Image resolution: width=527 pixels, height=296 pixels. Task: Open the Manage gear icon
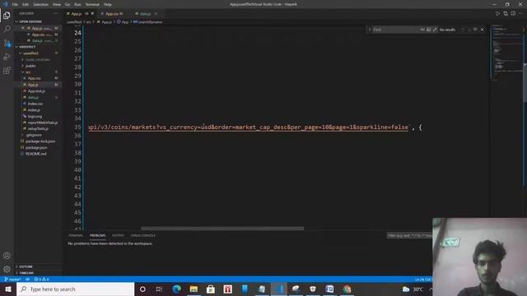click(7, 269)
